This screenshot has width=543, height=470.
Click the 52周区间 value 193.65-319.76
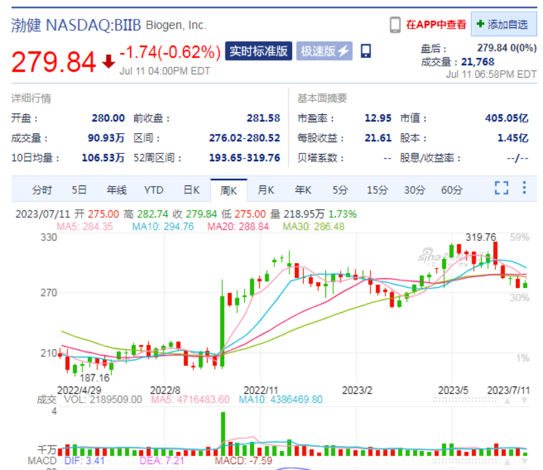click(x=244, y=158)
